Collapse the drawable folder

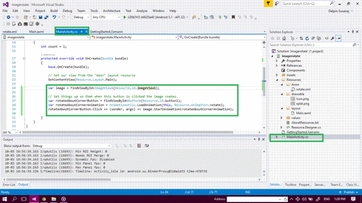coord(282,94)
